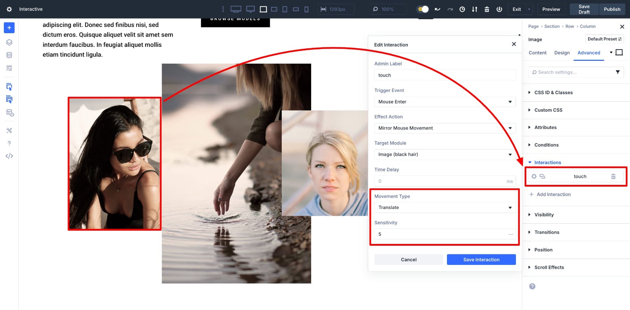Switch to the Content tab
Screen dimensions: 630x310
tap(537, 53)
